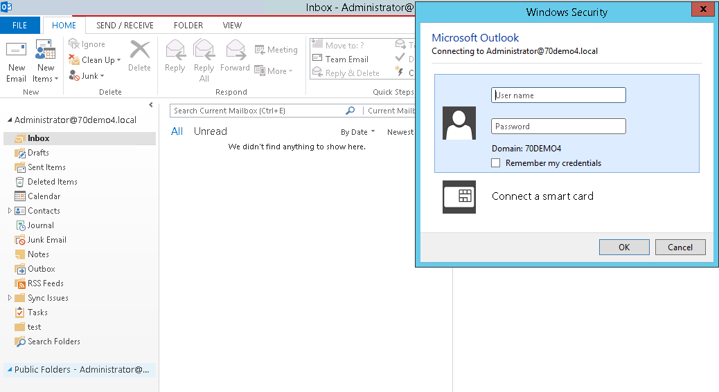Click the Meeting reply icon
Screen dimensions: 719x392
coord(260,49)
